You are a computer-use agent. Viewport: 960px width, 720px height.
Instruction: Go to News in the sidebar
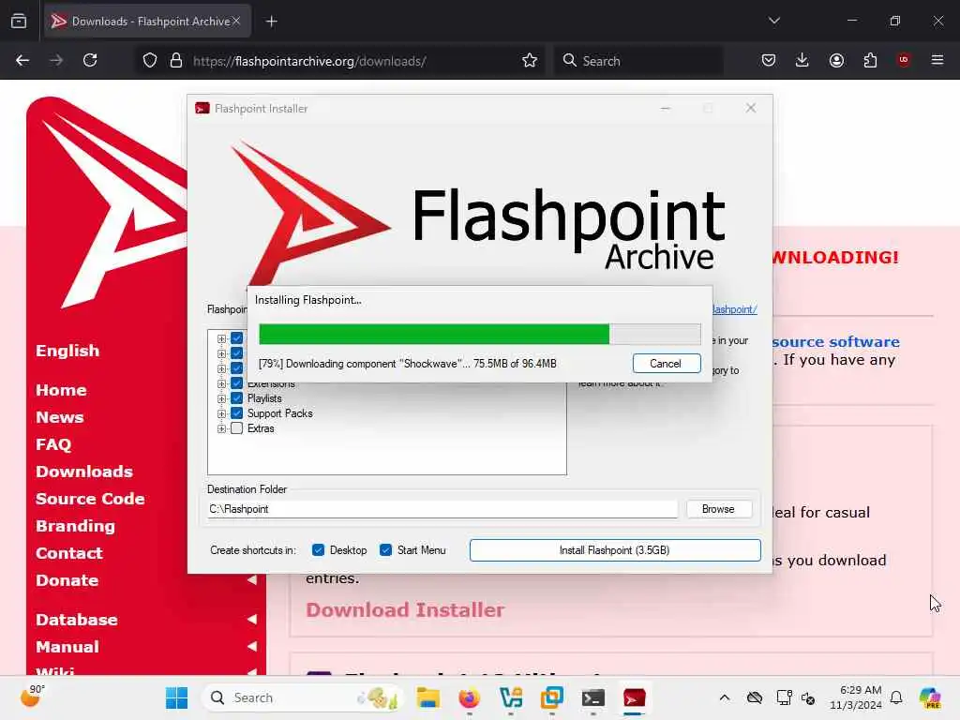(x=60, y=417)
